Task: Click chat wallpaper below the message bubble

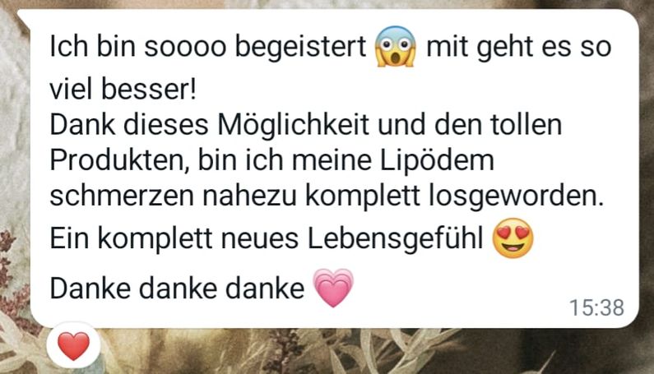Action: [334, 351]
